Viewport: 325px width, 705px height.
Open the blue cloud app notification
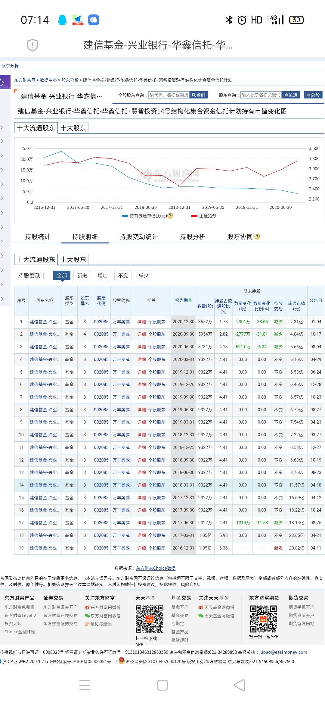pyautogui.click(x=94, y=20)
